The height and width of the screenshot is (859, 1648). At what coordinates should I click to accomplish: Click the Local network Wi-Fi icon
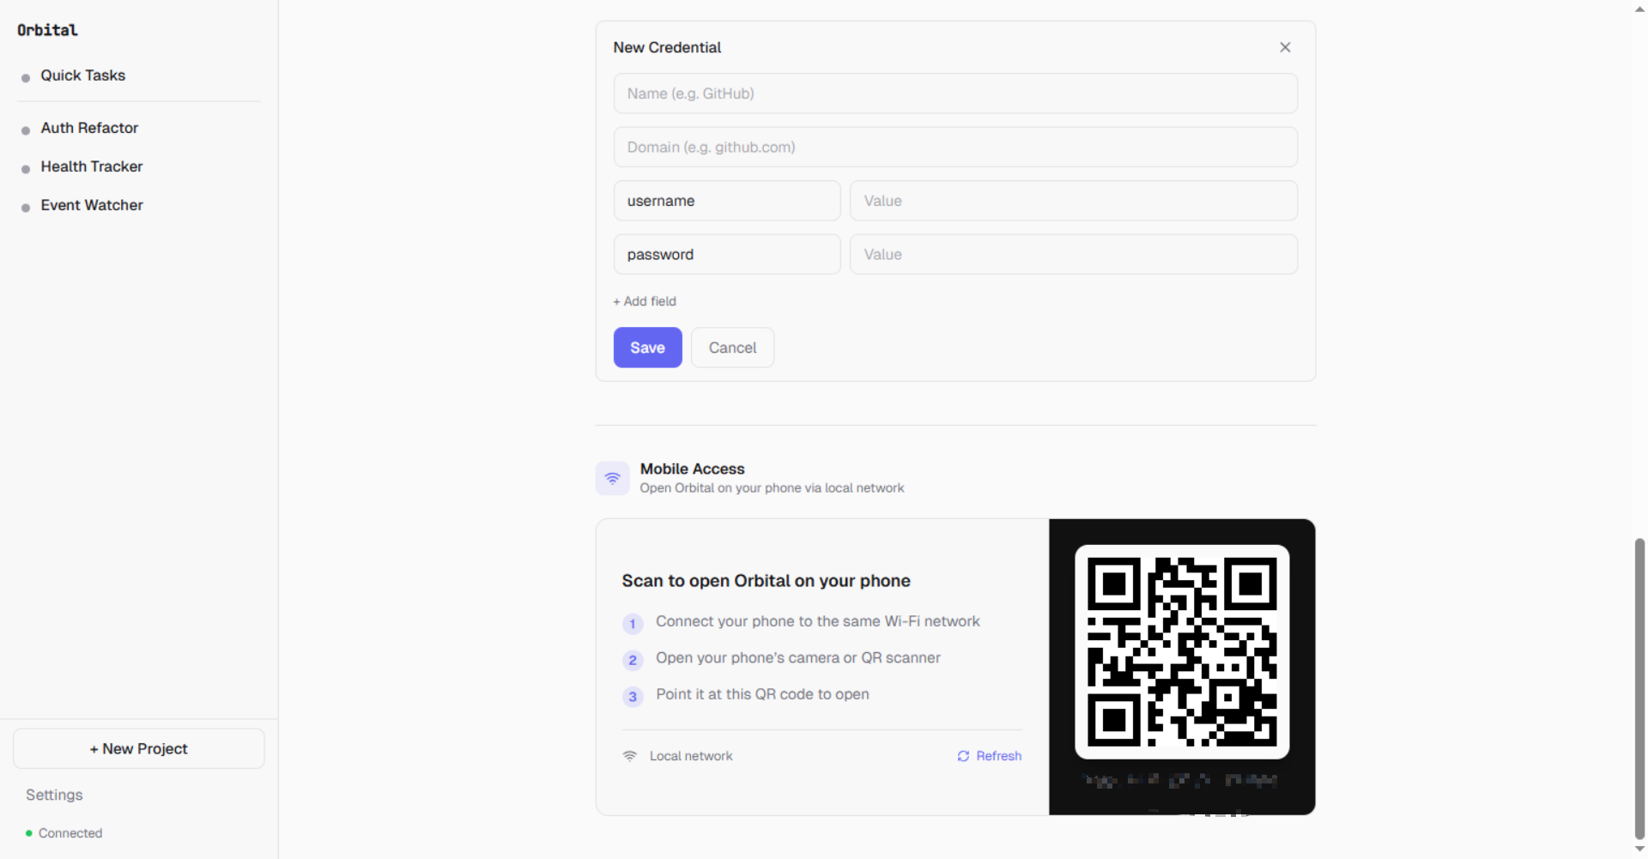(x=630, y=756)
